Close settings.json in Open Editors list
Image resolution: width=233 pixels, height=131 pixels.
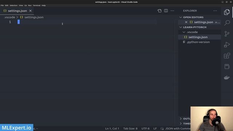(186, 22)
